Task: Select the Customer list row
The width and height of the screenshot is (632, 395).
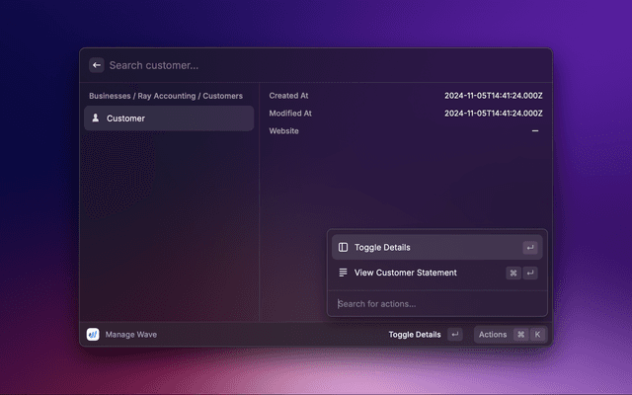Action: pyautogui.click(x=169, y=118)
